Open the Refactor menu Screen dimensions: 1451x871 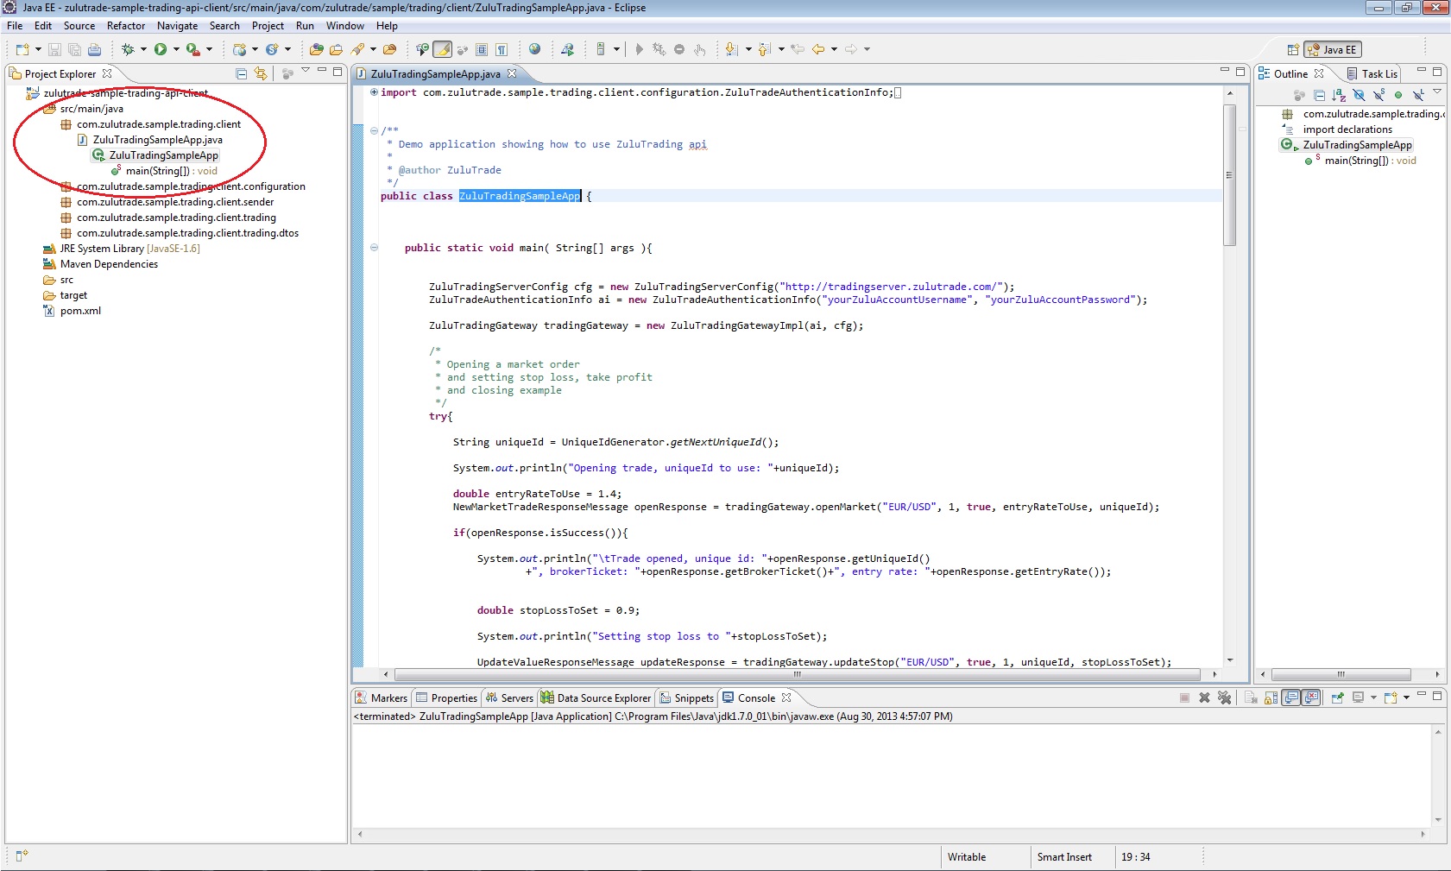126,26
